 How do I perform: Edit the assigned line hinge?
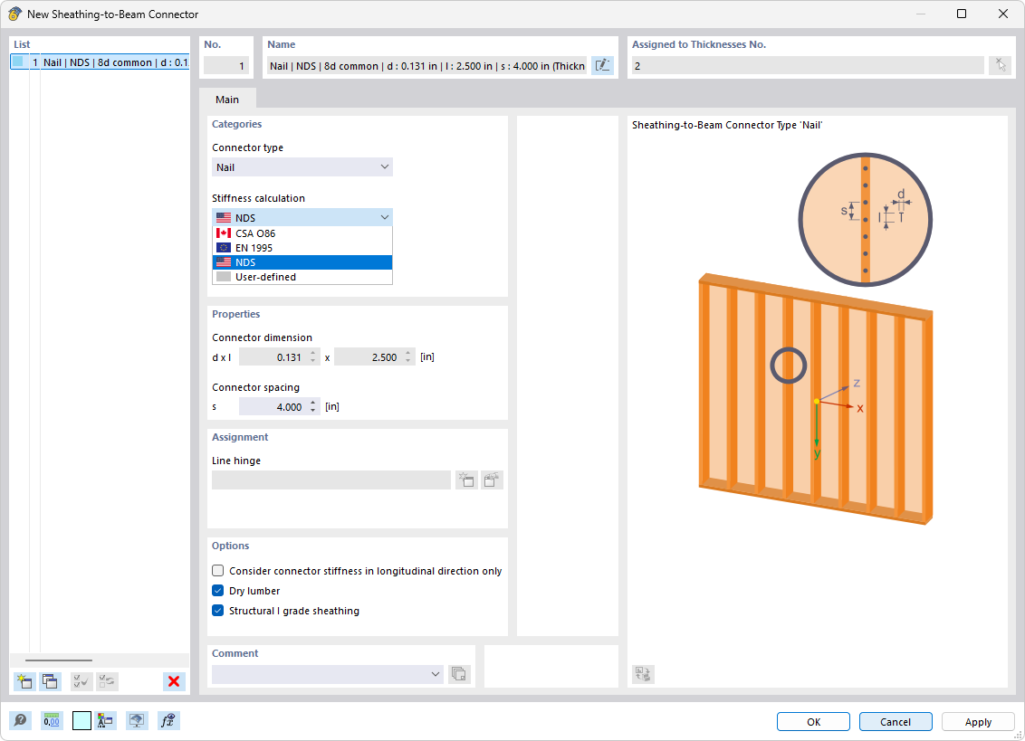[x=492, y=480]
